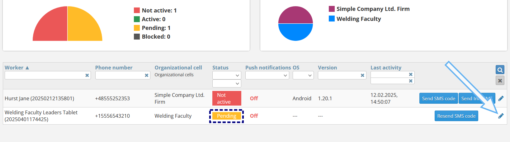Image resolution: width=510 pixels, height=142 pixels.
Task: Click the Resend SMS code button
Action: [456, 116]
